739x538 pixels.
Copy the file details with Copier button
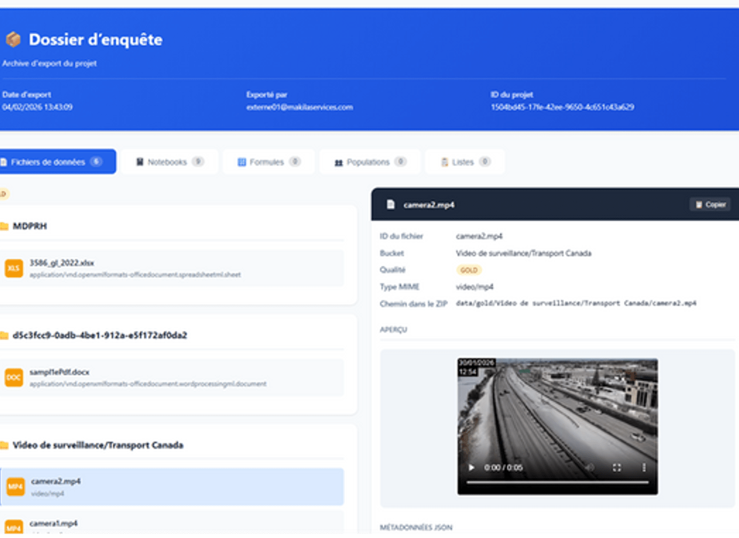710,204
